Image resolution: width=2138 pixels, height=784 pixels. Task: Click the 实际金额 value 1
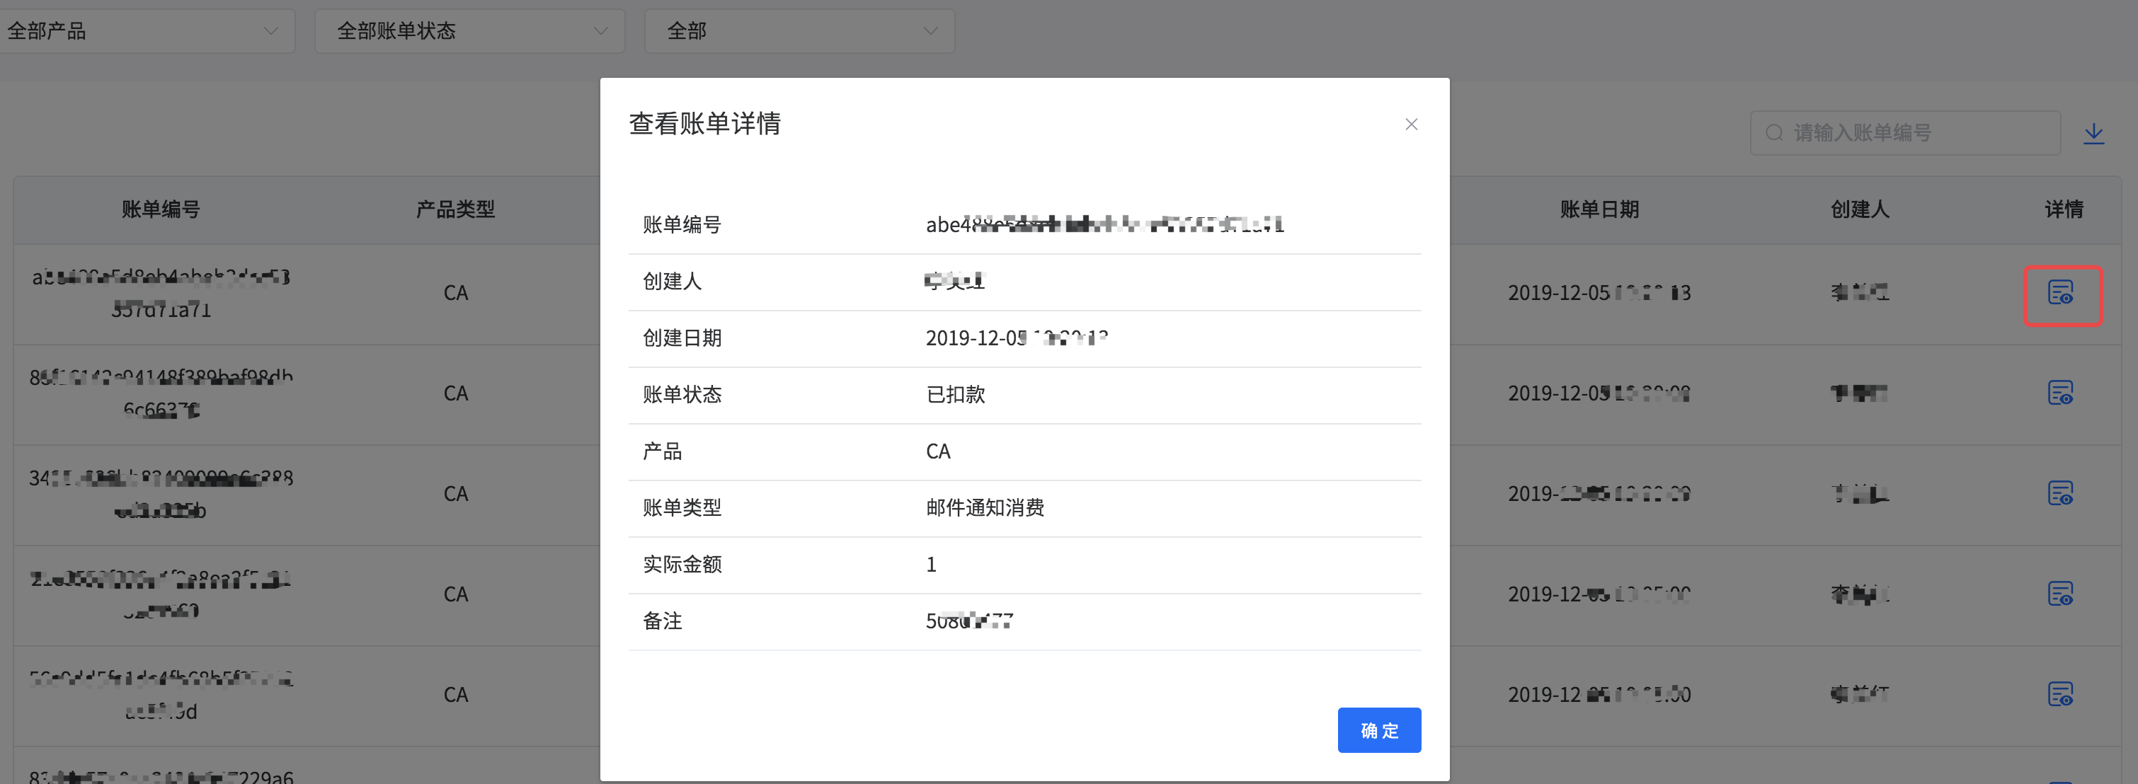[931, 564]
